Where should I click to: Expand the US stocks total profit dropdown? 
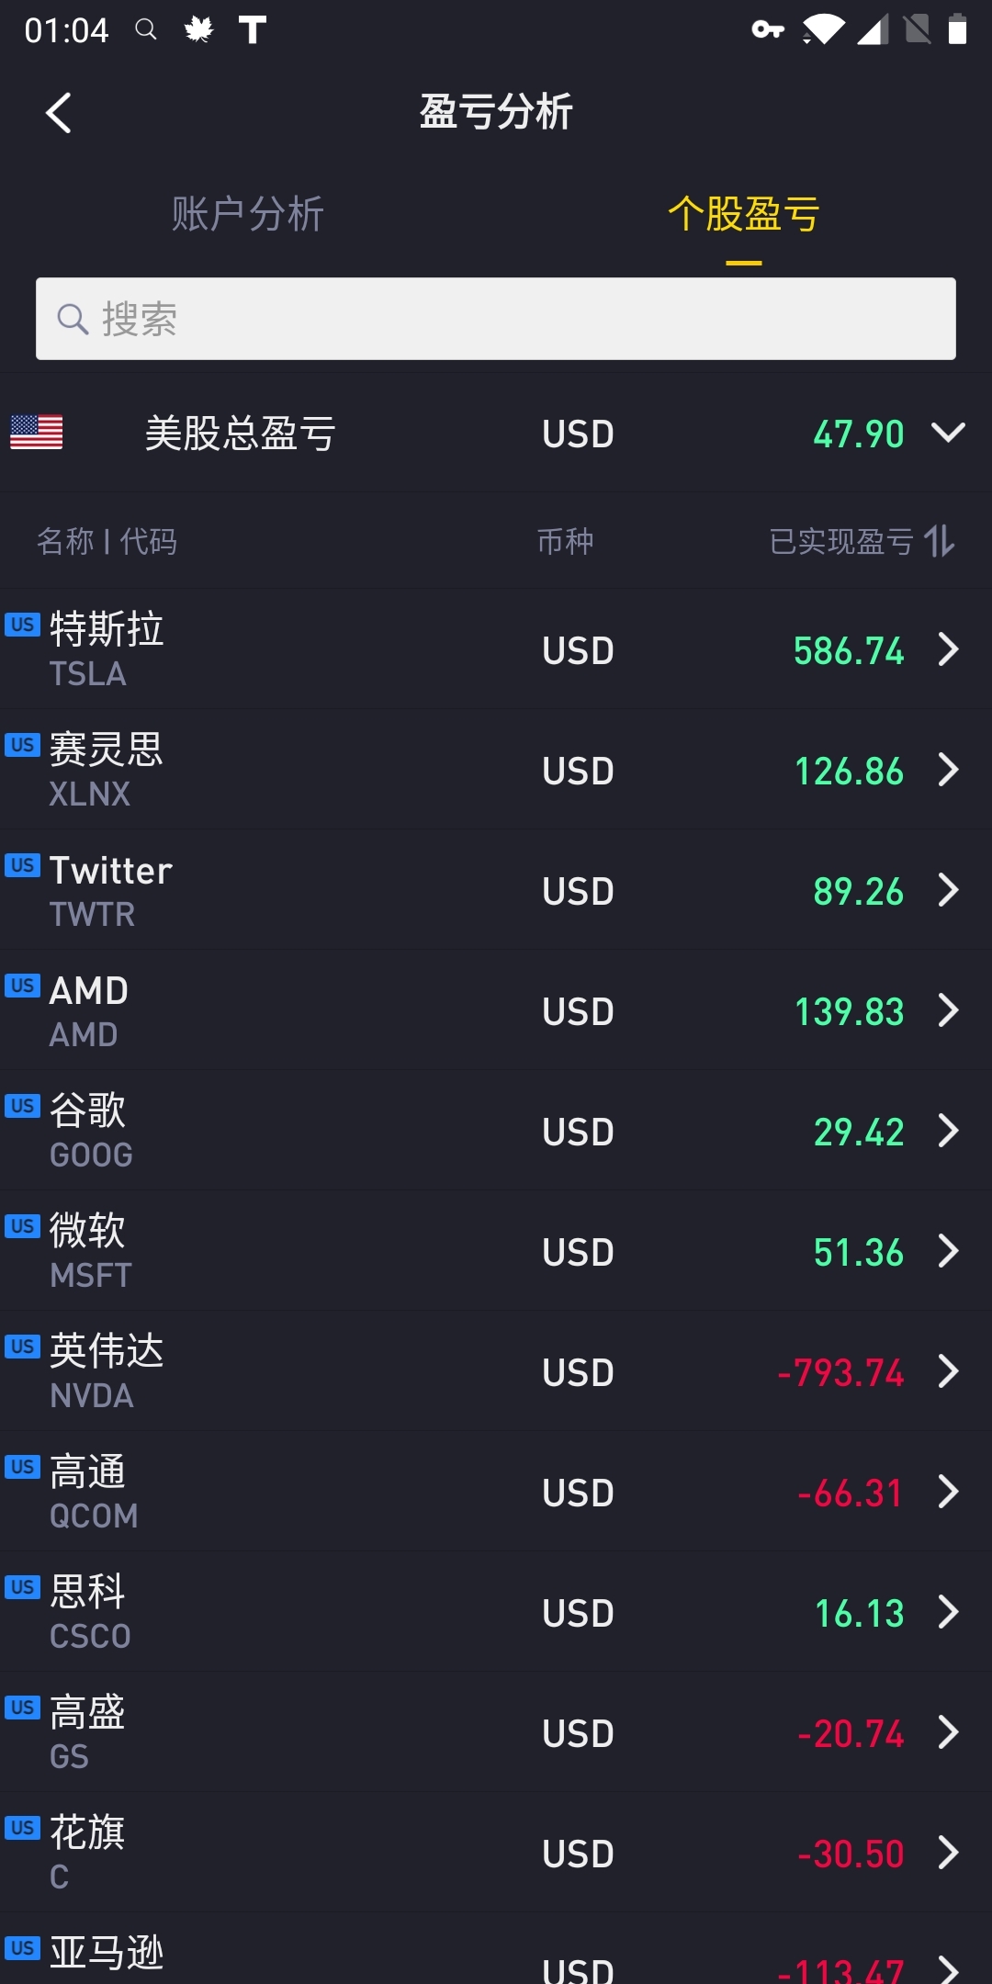948,433
